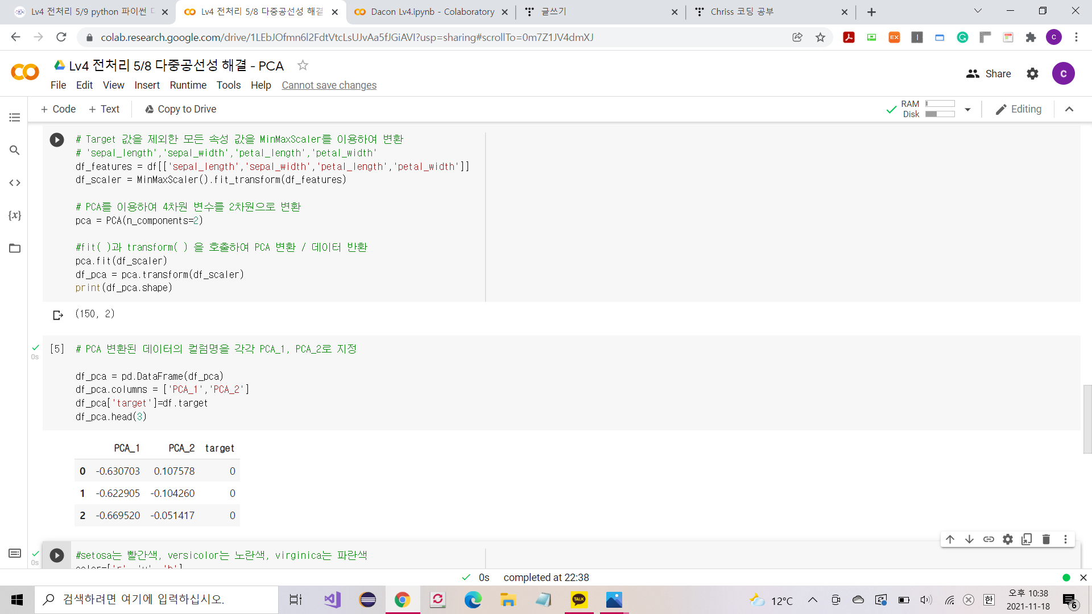1092x614 pixels.
Task: Bookmark this page with the star icon
Action: click(x=820, y=38)
